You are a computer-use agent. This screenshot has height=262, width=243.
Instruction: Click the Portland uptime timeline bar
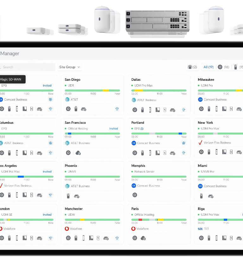159,134
